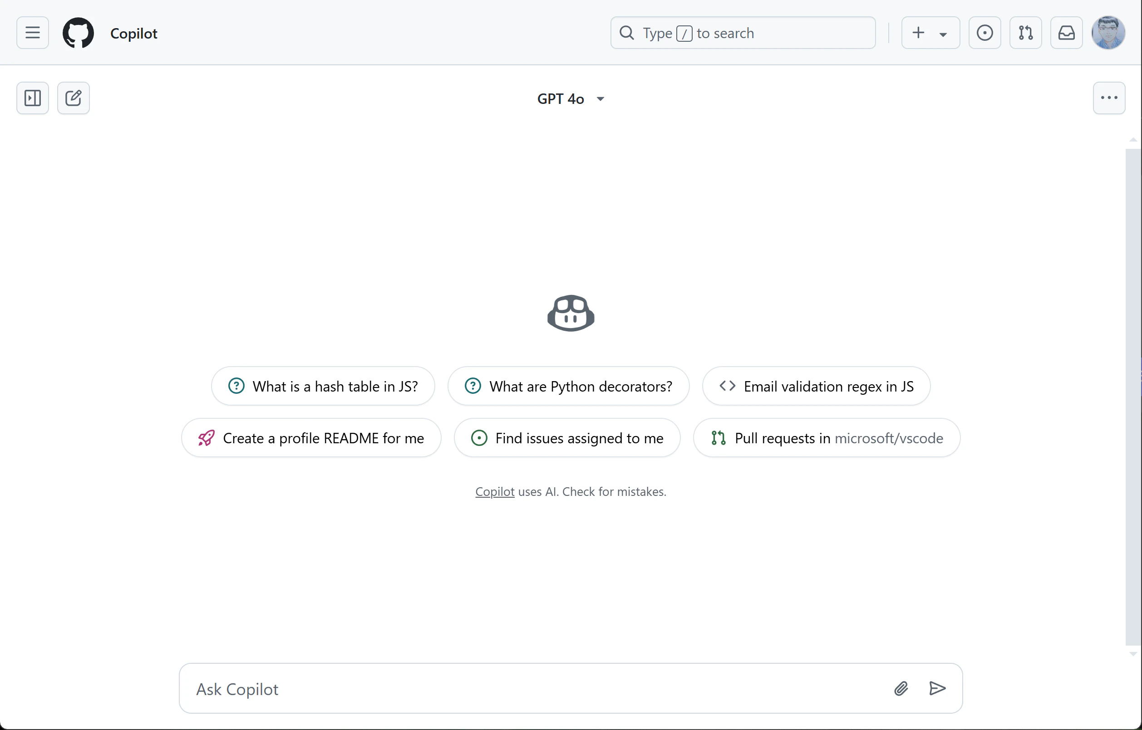Select 'Find issues assigned to me' suggestion

click(x=567, y=437)
